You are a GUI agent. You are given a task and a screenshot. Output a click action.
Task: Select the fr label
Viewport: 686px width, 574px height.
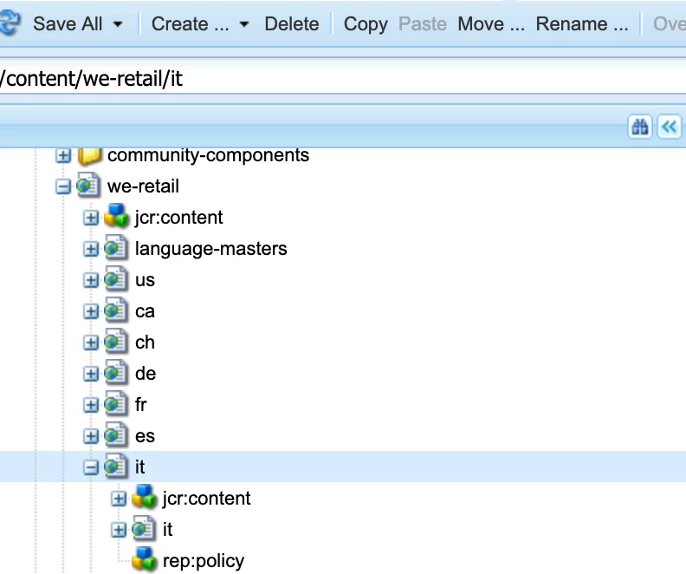point(141,405)
